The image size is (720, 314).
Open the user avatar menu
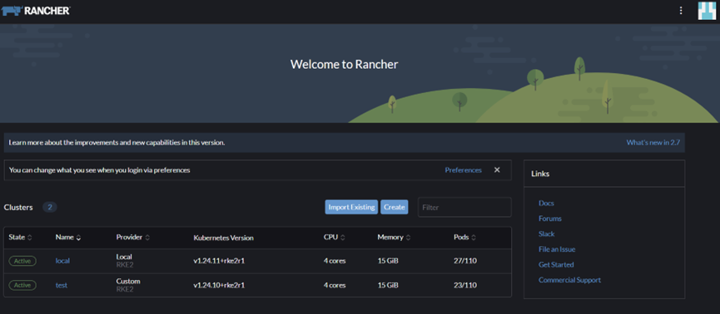(x=708, y=11)
